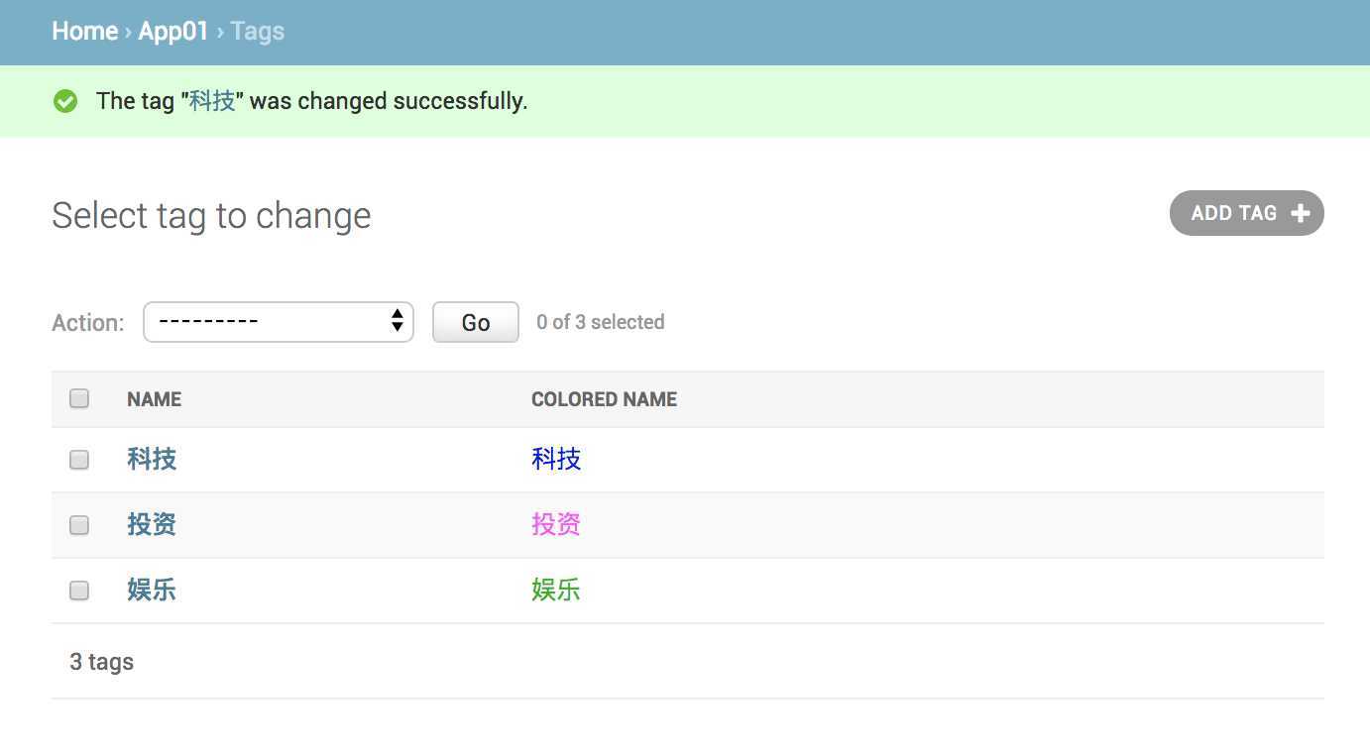Image resolution: width=1370 pixels, height=755 pixels.
Task: Open the Action dropdown menu
Action: (279, 322)
